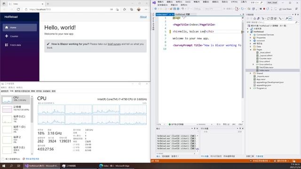Expand the Connected Services node
This screenshot has height=169, width=301.
[250, 35]
